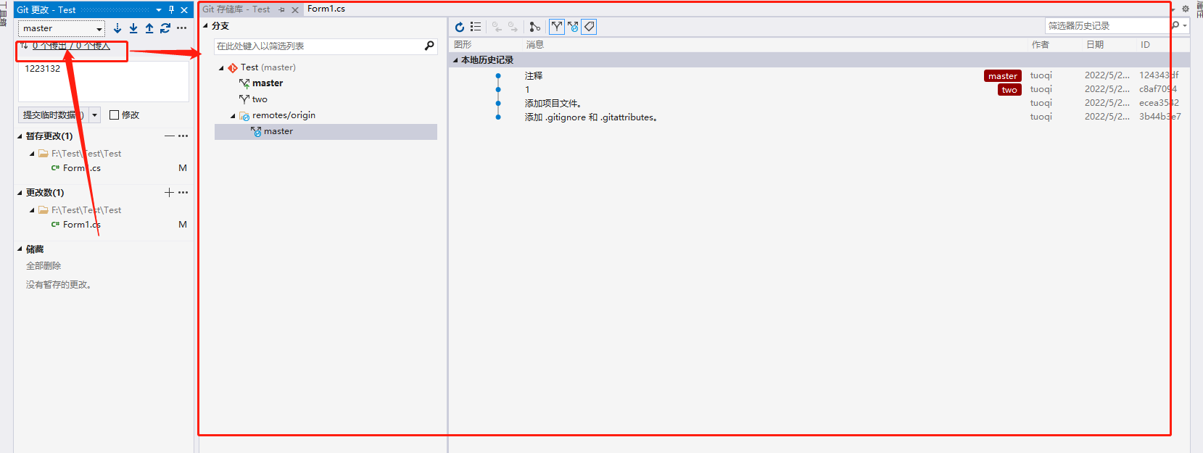The image size is (1203, 453).
Task: Open the commit button dropdown arrow
Action: click(x=94, y=115)
